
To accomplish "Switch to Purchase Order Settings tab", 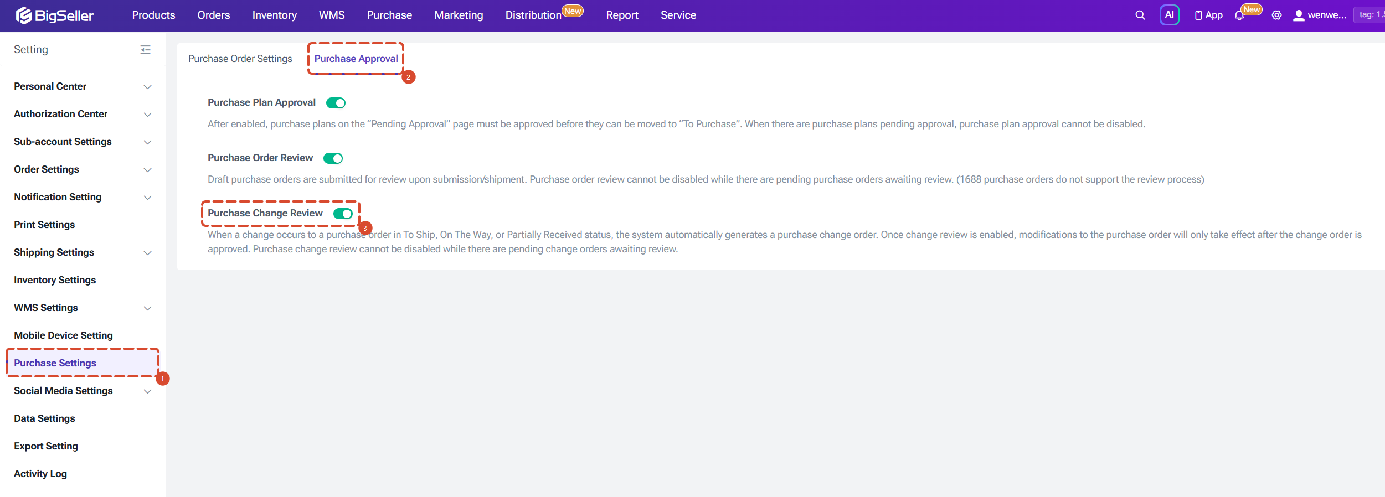I will tap(240, 59).
